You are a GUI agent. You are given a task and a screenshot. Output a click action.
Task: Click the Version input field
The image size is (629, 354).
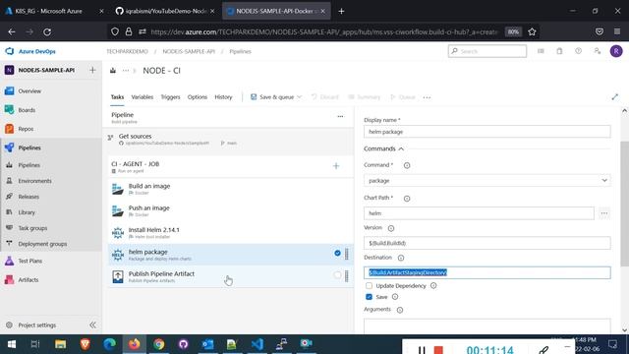point(487,243)
